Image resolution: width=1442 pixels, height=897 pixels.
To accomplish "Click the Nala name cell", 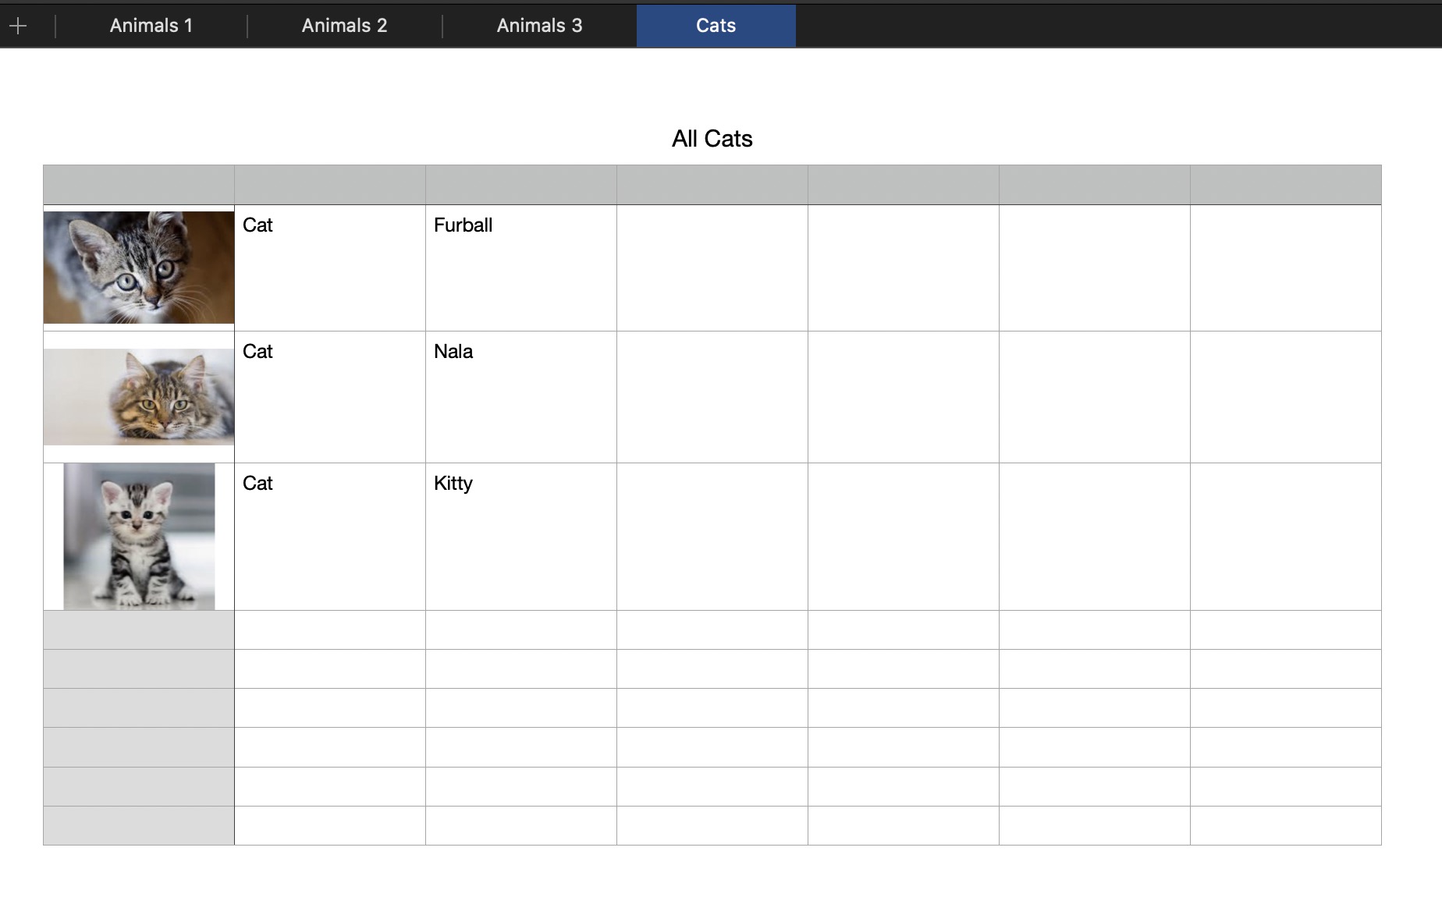I will [x=520, y=396].
